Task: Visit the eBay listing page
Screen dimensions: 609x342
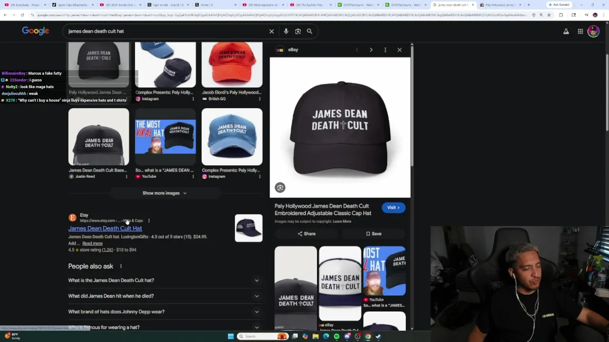Action: click(x=393, y=208)
